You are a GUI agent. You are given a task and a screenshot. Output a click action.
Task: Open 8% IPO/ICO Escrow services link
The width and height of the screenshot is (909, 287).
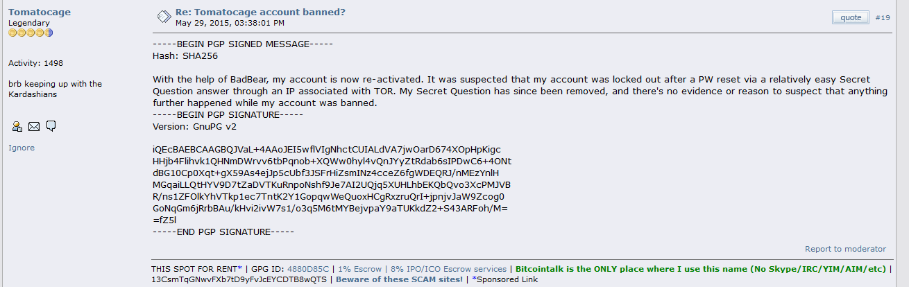[448, 268]
